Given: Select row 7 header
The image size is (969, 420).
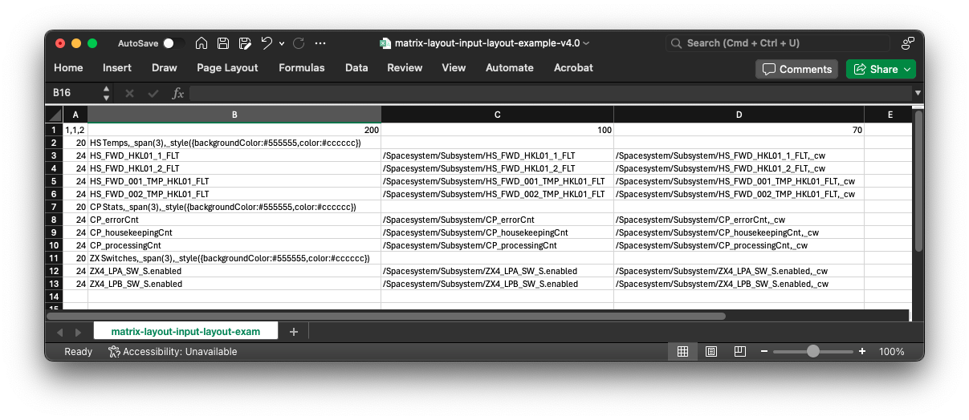Looking at the screenshot, I should (x=55, y=207).
